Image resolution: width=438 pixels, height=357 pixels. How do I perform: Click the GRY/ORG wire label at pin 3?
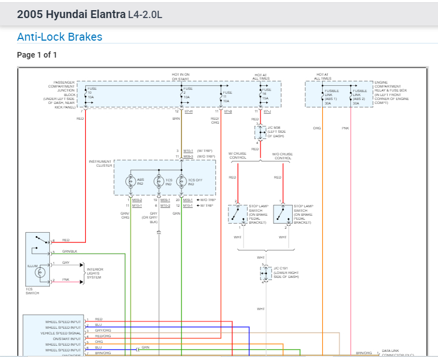[103, 330]
